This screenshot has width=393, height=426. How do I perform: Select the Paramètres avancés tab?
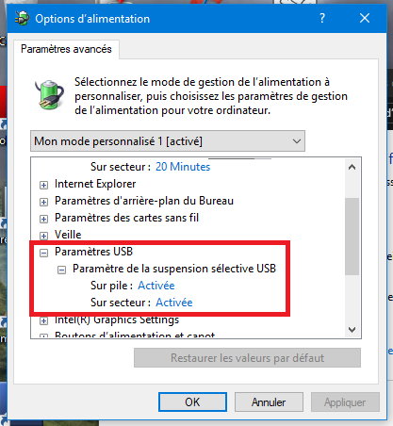pyautogui.click(x=66, y=49)
